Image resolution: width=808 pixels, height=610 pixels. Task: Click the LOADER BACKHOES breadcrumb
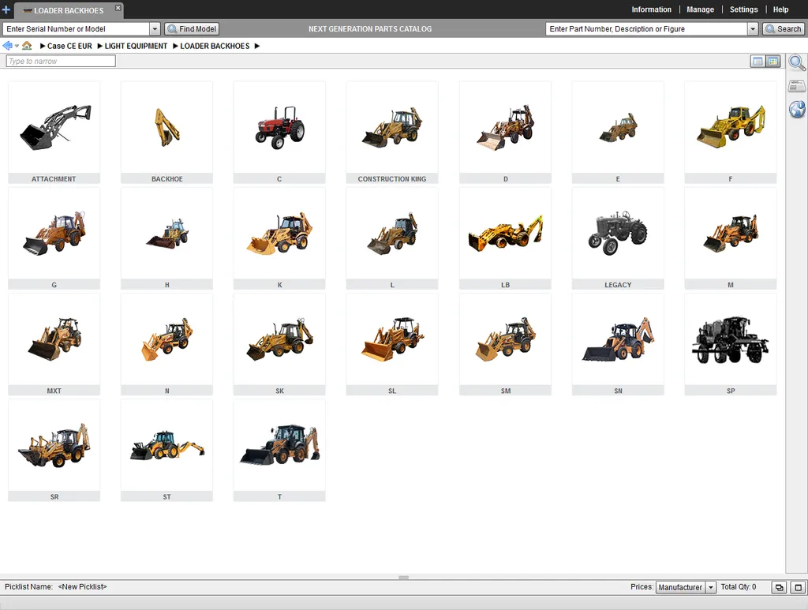215,46
